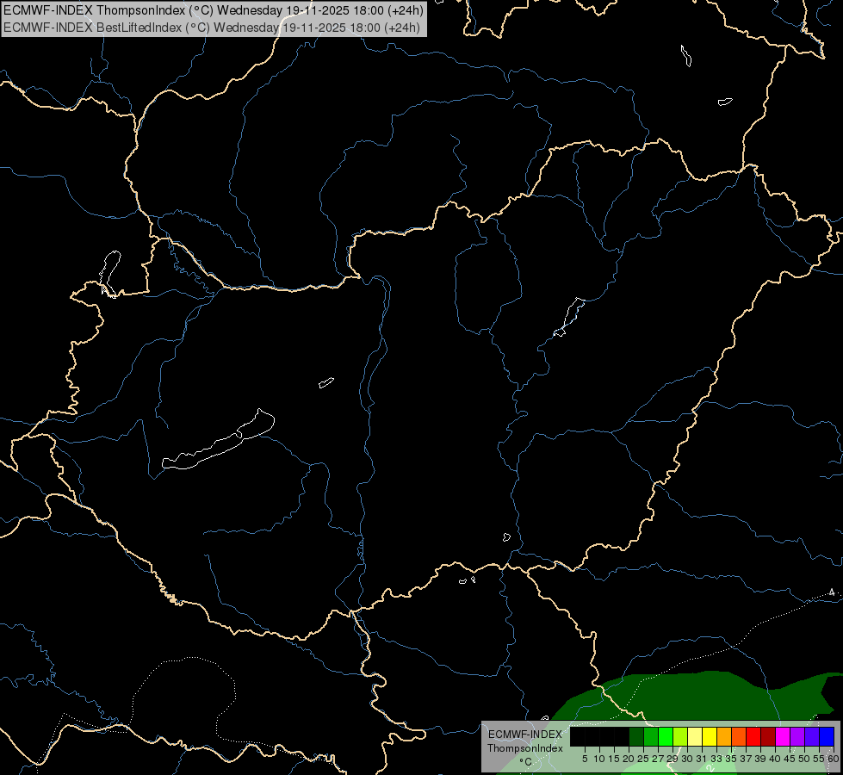Screen dimensions: 843x775
Task: Click the dark green shaded Thompson Index area
Action: (x=699, y=697)
